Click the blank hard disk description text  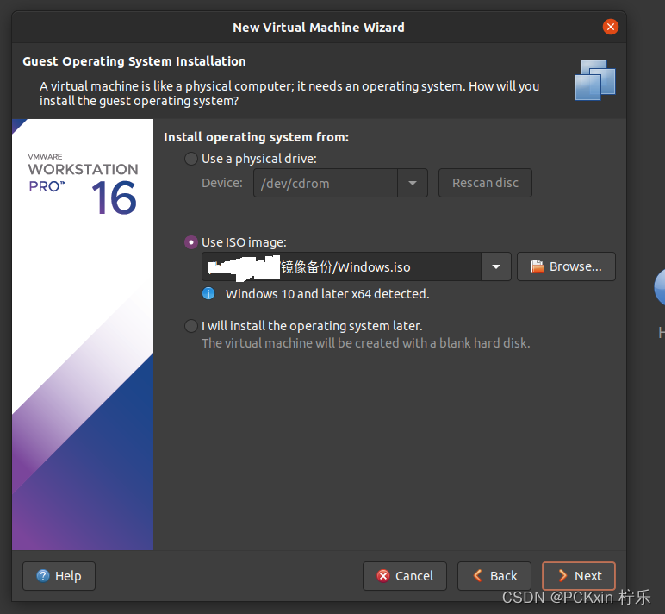366,343
